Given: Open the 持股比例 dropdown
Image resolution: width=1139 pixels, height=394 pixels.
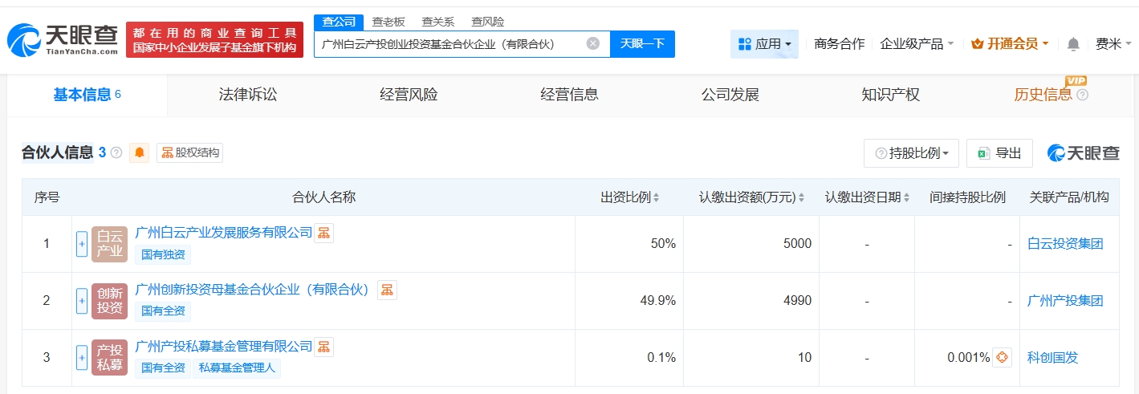Looking at the screenshot, I should 911,153.
